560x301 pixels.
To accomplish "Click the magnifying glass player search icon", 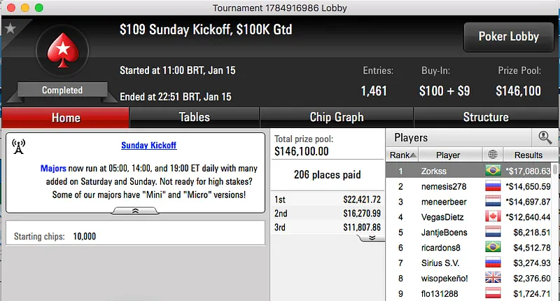I will click(x=545, y=138).
